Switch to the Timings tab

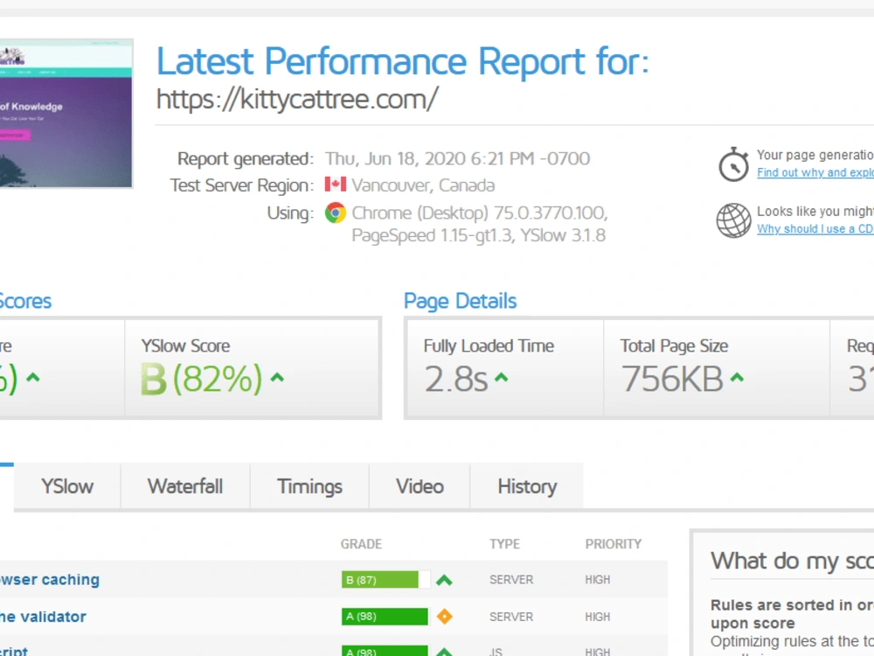click(309, 486)
